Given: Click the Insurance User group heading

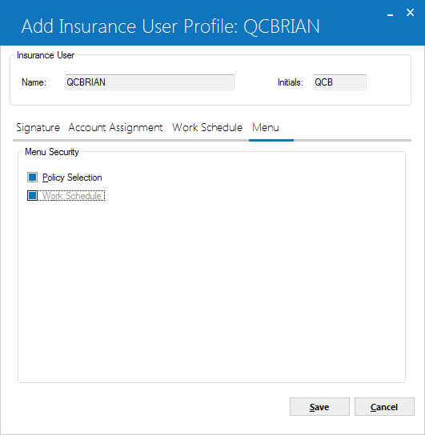Looking at the screenshot, I should coord(46,55).
